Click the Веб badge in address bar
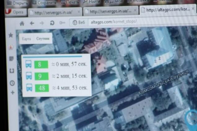Image resolution: width=197 pixels, height=131 pixels. 79,23
